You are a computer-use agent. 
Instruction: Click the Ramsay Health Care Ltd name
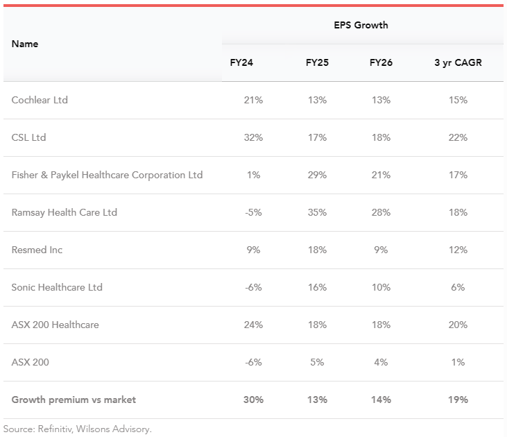point(65,212)
